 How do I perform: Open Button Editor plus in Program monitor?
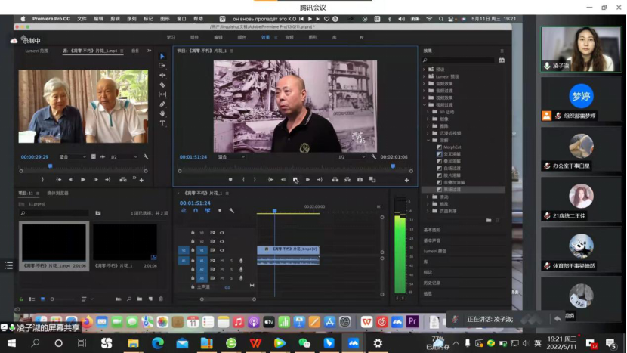pos(406,181)
